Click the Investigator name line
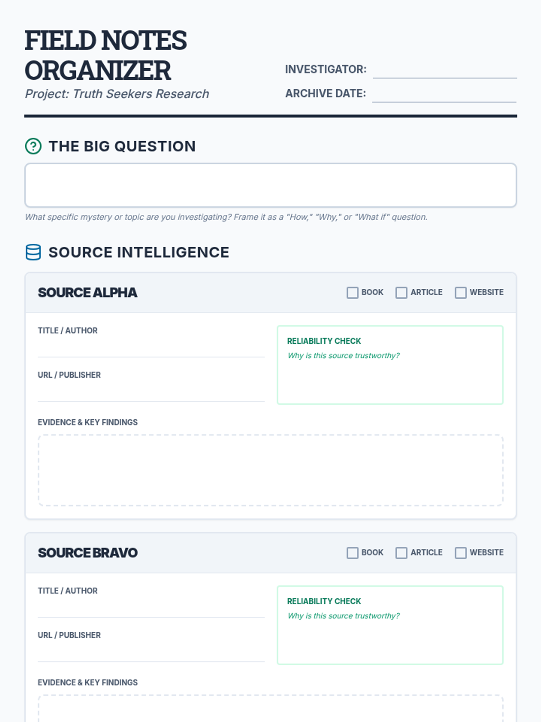This screenshot has width=541, height=722. point(445,70)
